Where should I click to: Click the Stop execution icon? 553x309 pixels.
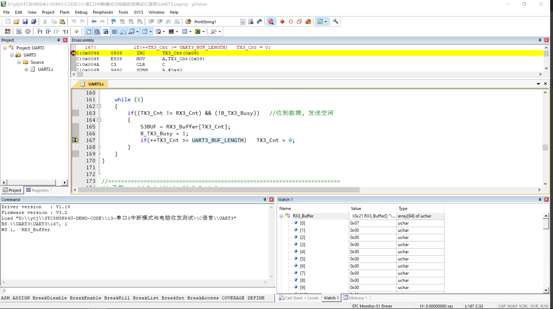[28, 31]
